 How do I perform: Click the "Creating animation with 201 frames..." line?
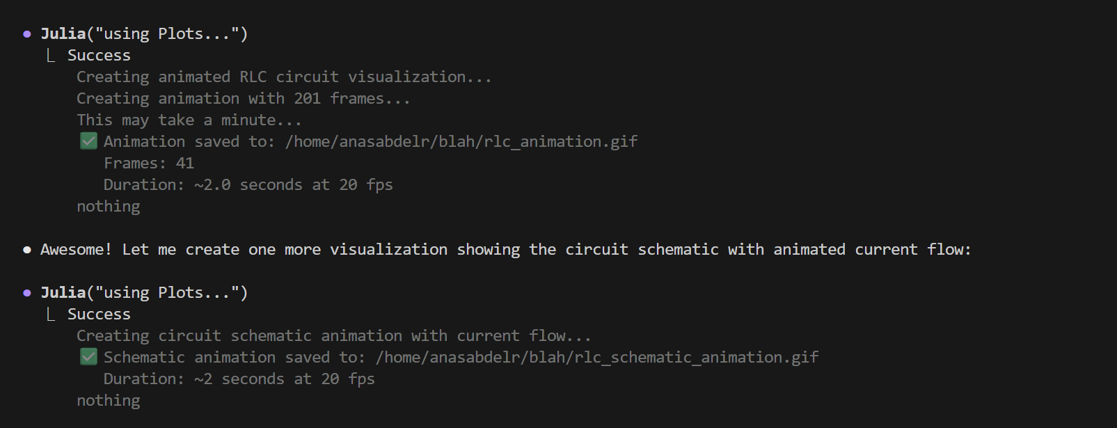click(x=243, y=99)
